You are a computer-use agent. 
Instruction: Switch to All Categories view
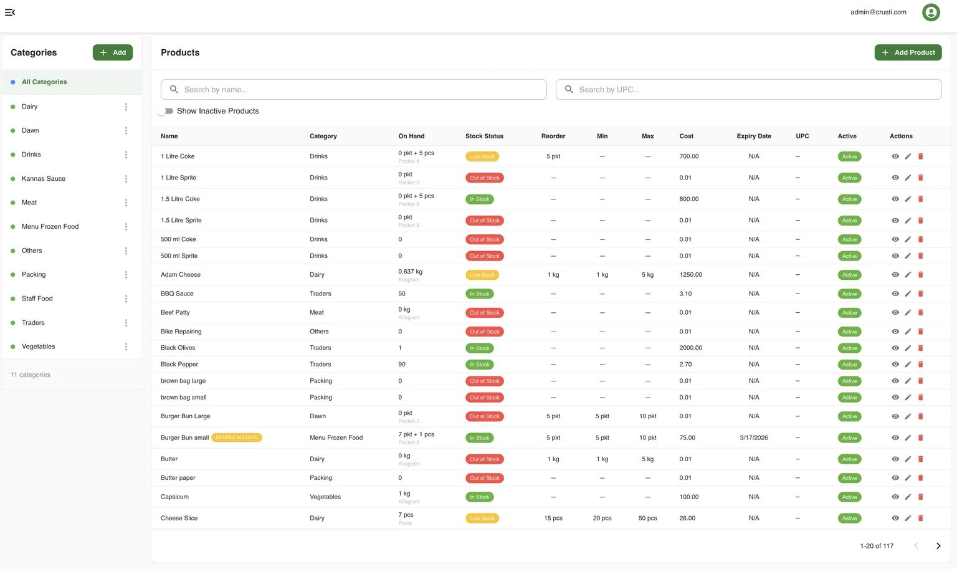tap(44, 82)
